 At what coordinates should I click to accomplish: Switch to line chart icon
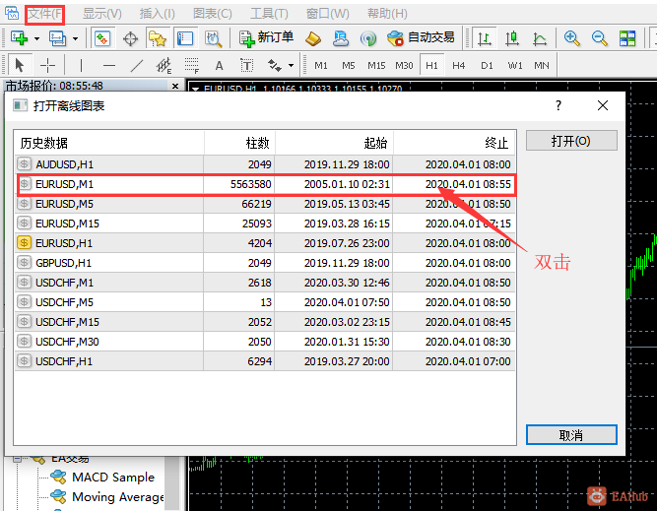[540, 39]
